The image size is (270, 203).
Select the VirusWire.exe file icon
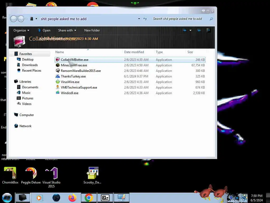(x=58, y=82)
